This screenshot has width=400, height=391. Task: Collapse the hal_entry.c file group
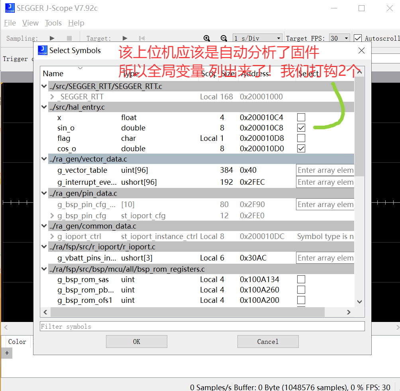tap(44, 107)
